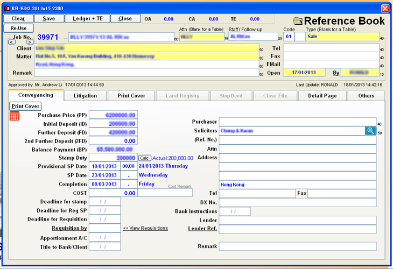
Task: Go to the previous job with the < arrow
Action: tap(11, 42)
